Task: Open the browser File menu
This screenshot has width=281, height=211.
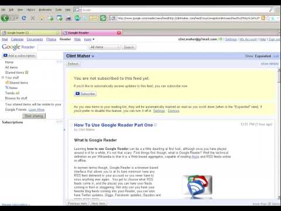Action: [x=4, y=10]
